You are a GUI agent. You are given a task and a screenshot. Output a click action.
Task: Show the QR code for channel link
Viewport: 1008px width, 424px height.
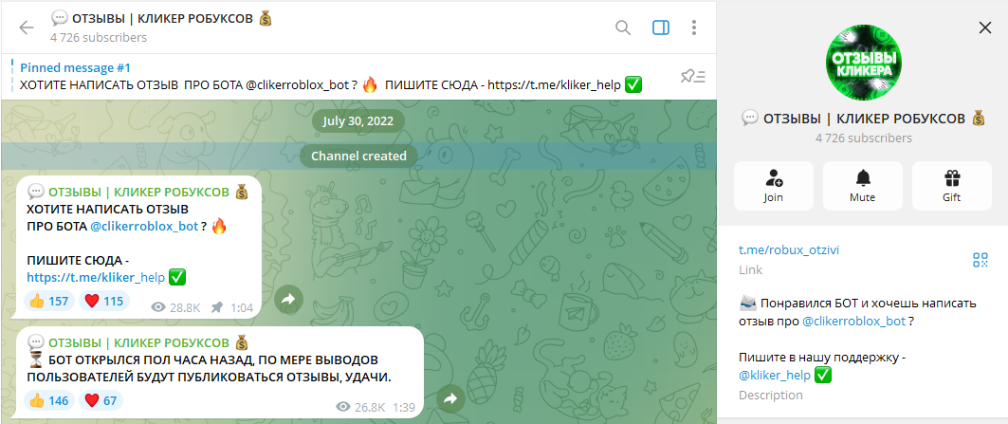point(980,260)
